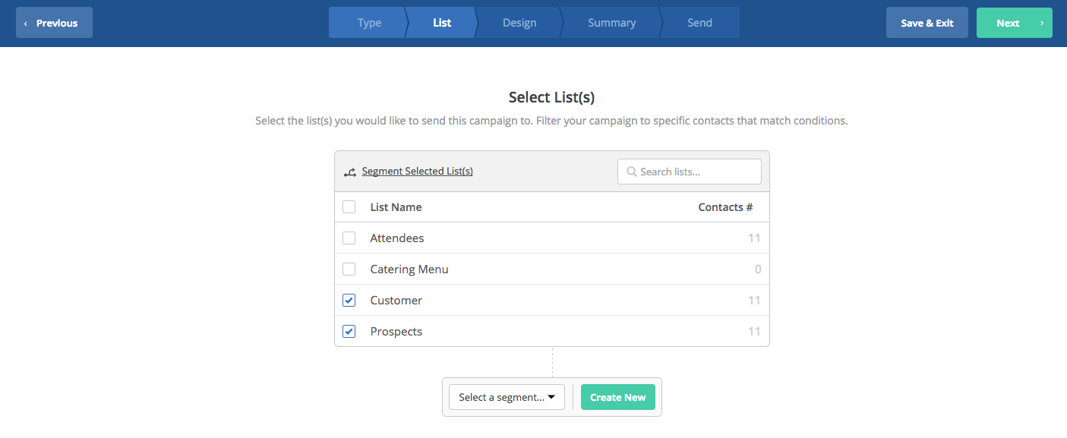Click the right chevron beside Next
Screen dimensions: 1067x438
(1041, 24)
